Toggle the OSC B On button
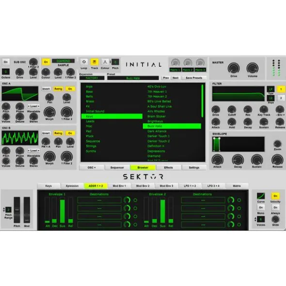Image resolution: width=286 pixels, height=286 pixels. tap(70, 133)
